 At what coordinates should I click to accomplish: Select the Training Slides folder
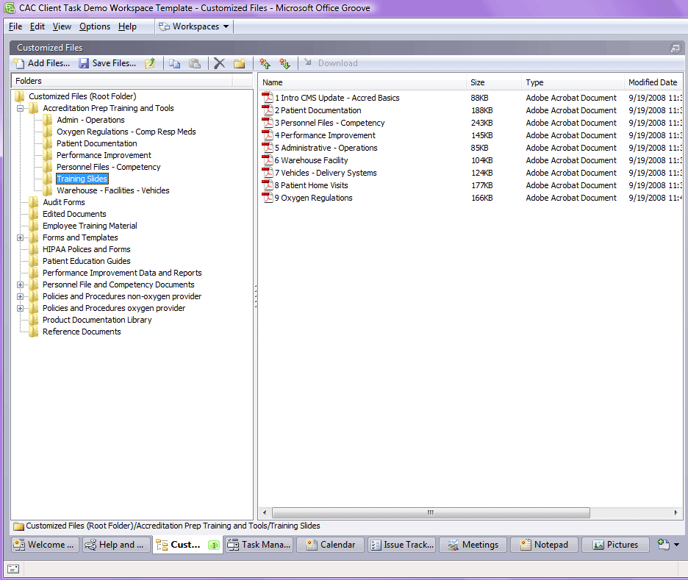coord(82,179)
